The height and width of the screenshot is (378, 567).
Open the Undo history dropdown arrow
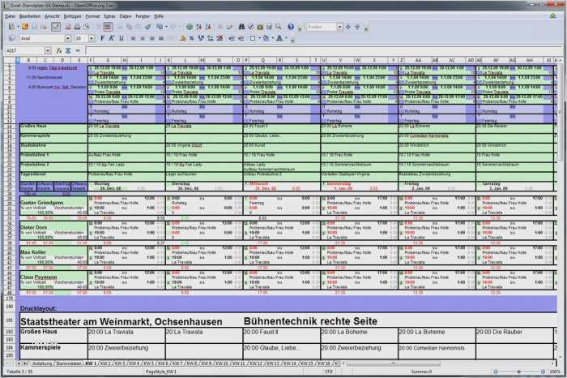(x=166, y=27)
